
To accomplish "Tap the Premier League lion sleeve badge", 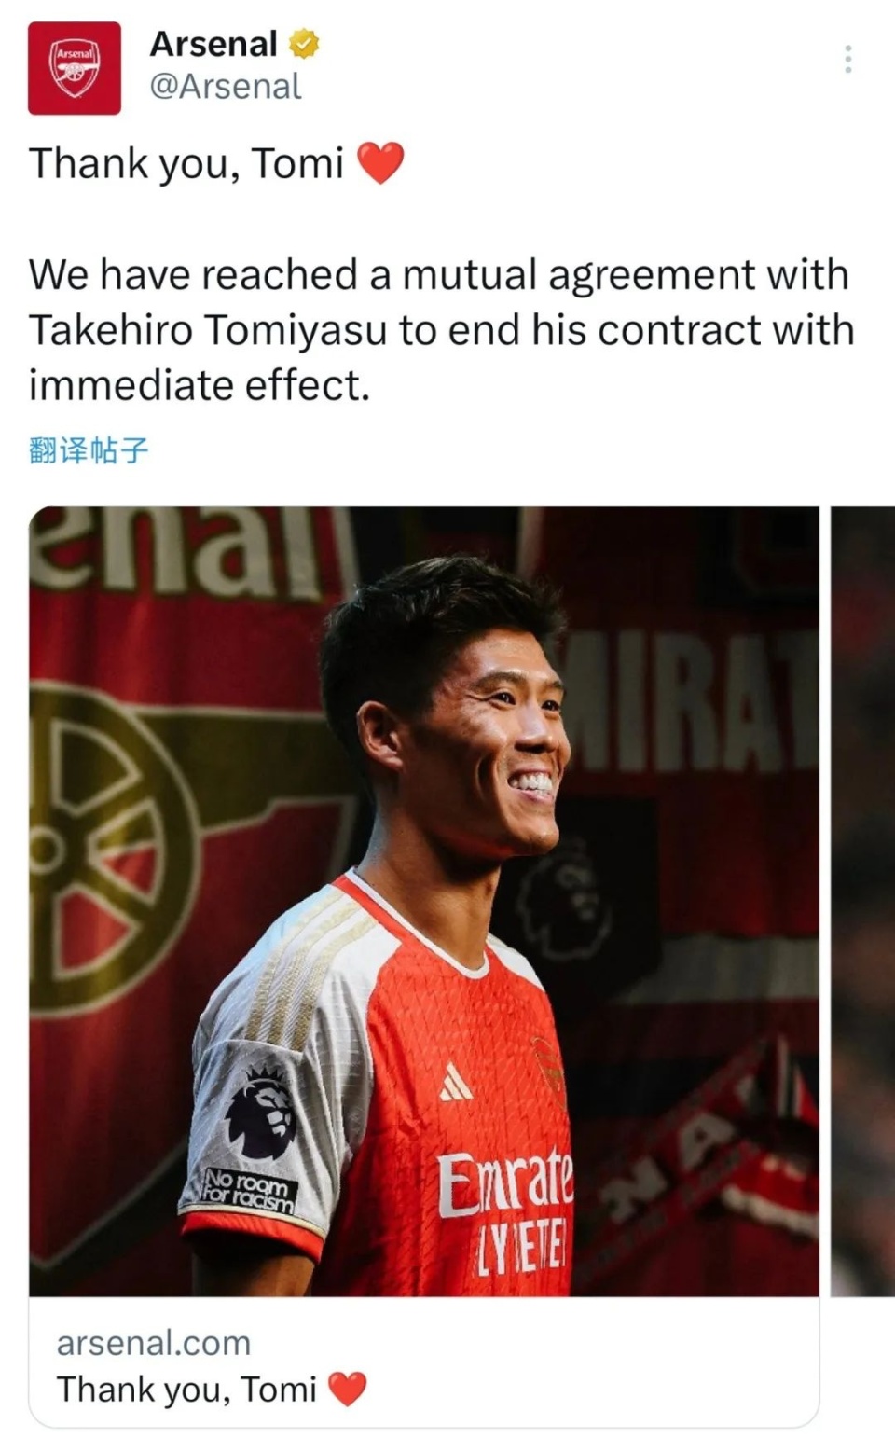I will [x=261, y=1112].
